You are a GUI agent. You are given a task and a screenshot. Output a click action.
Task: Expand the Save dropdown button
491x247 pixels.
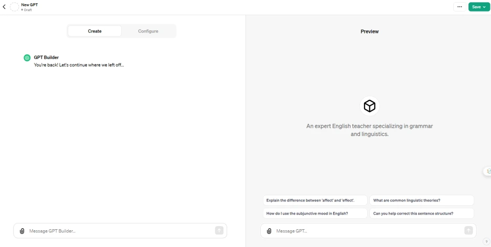point(477,7)
